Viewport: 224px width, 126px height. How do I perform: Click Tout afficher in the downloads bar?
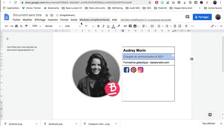pyautogui.click(x=209, y=124)
